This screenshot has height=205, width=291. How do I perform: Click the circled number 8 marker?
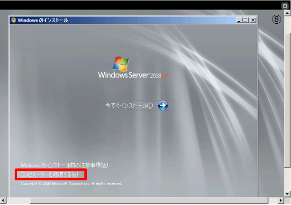coord(277,19)
